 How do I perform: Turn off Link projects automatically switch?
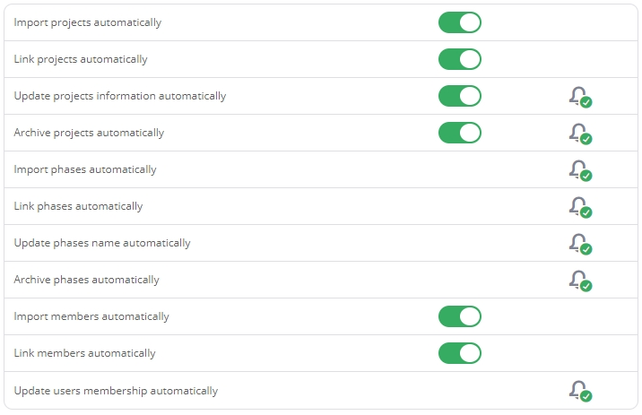[460, 59]
